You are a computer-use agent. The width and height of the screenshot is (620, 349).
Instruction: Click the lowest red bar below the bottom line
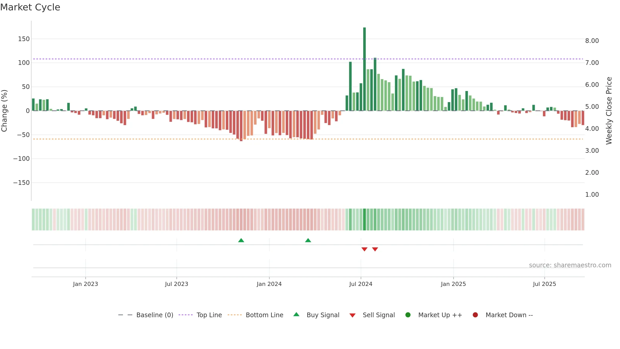pos(241,126)
